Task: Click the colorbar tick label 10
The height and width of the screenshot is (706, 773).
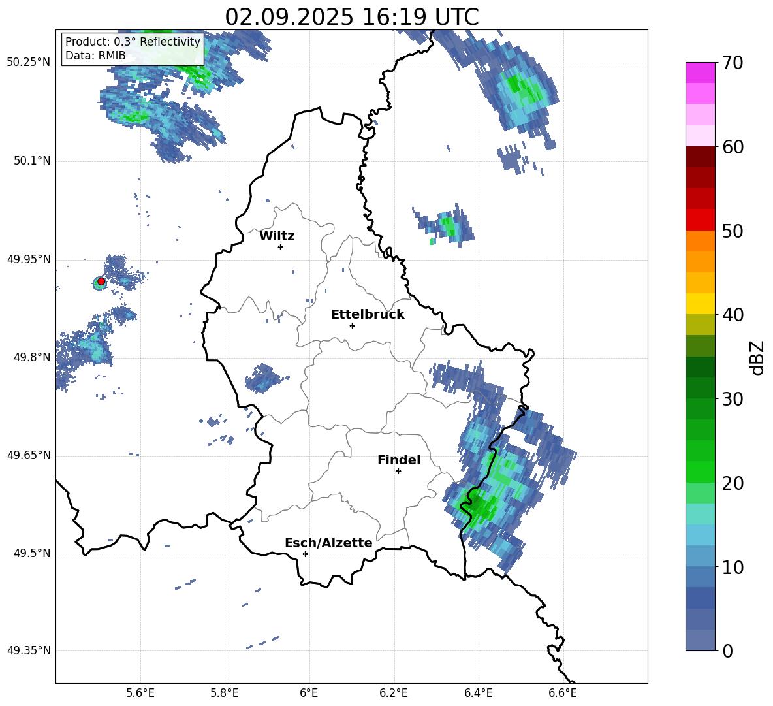Action: click(733, 567)
